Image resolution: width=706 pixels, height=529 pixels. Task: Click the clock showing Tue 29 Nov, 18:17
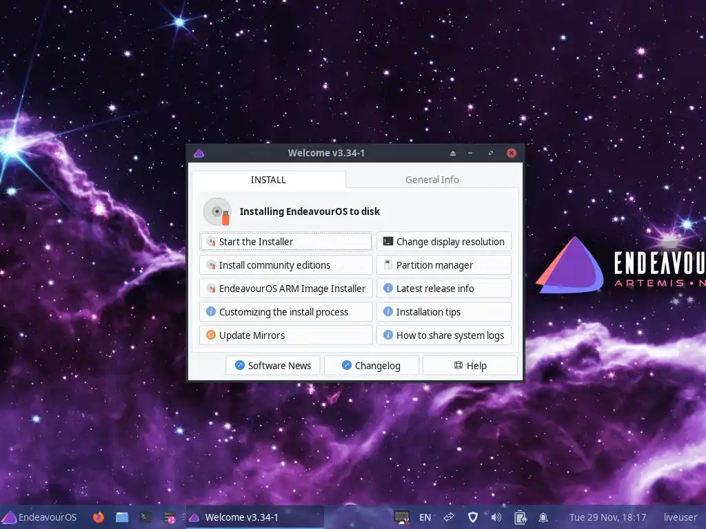(607, 517)
